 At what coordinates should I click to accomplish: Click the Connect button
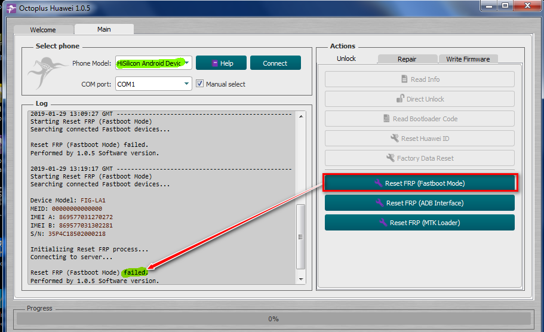point(275,63)
